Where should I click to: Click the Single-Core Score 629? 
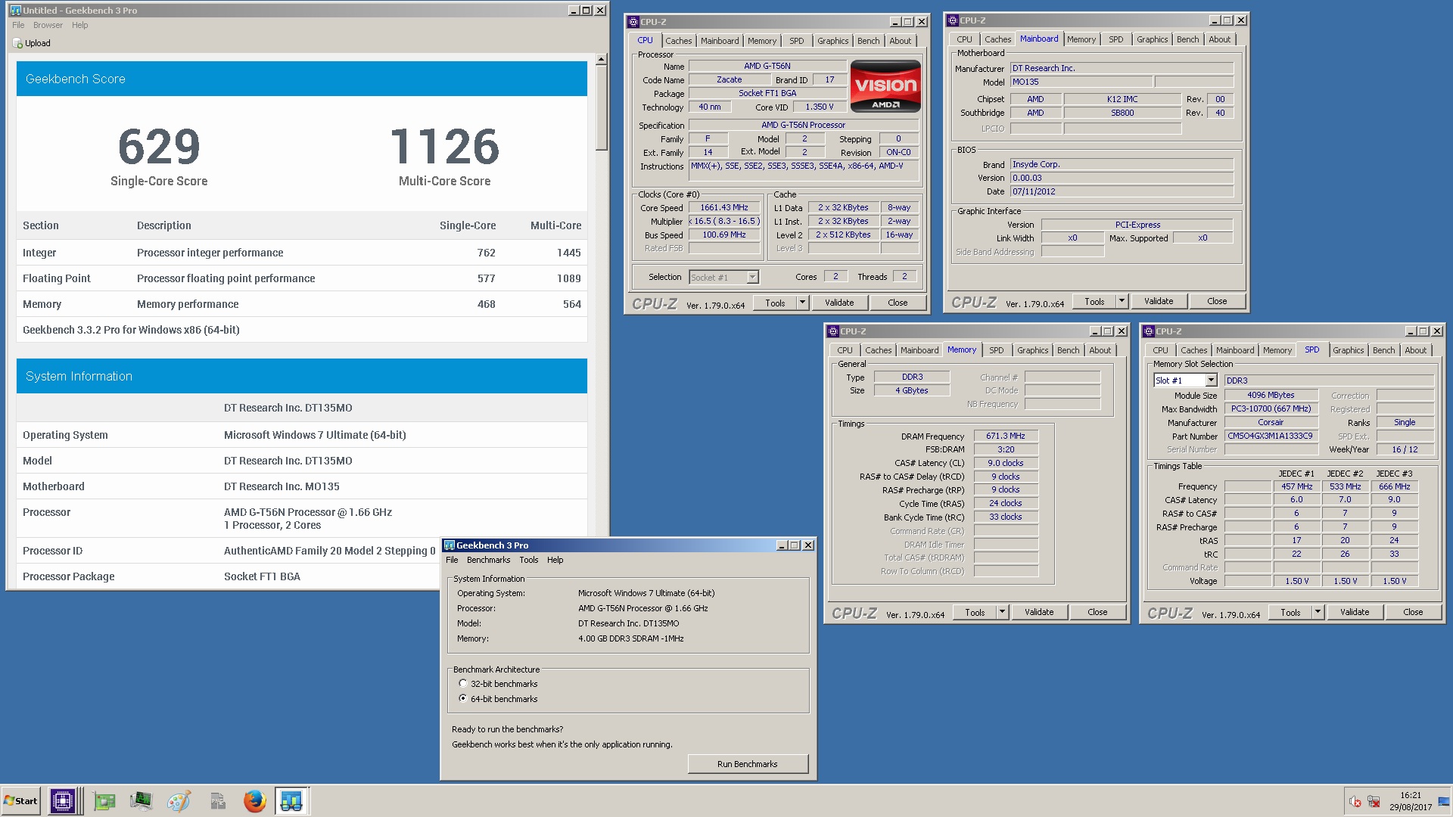point(159,146)
